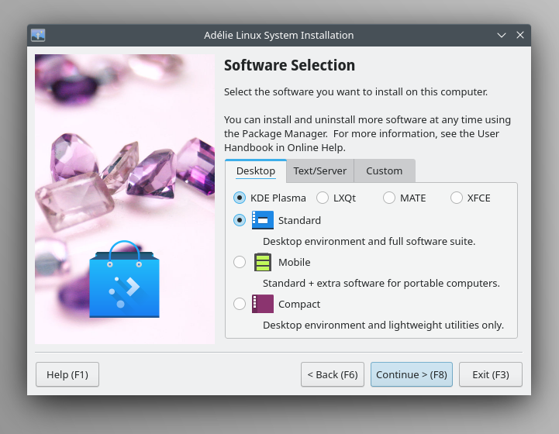Go back with the Back (F6) button
Screen dimensions: 559x434
(x=333, y=374)
